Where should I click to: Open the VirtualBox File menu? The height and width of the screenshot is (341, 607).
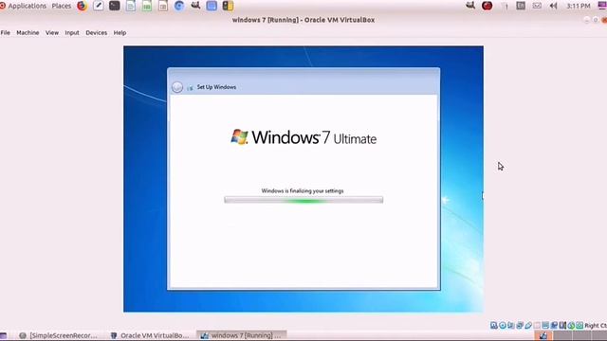(x=6, y=33)
